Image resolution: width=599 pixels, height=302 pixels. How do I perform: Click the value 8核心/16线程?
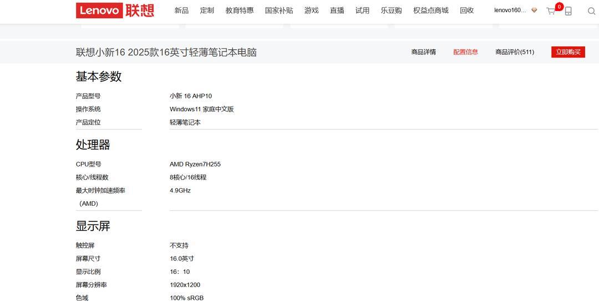(188, 178)
